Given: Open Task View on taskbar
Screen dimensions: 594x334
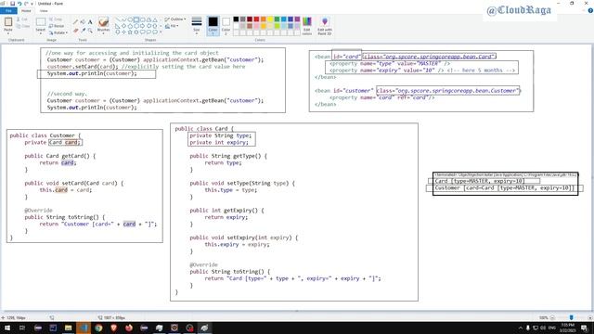Looking at the screenshot, I should (x=22, y=328).
